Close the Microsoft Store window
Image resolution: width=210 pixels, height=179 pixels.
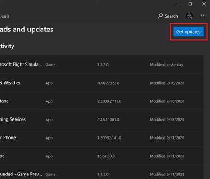(204, 4)
